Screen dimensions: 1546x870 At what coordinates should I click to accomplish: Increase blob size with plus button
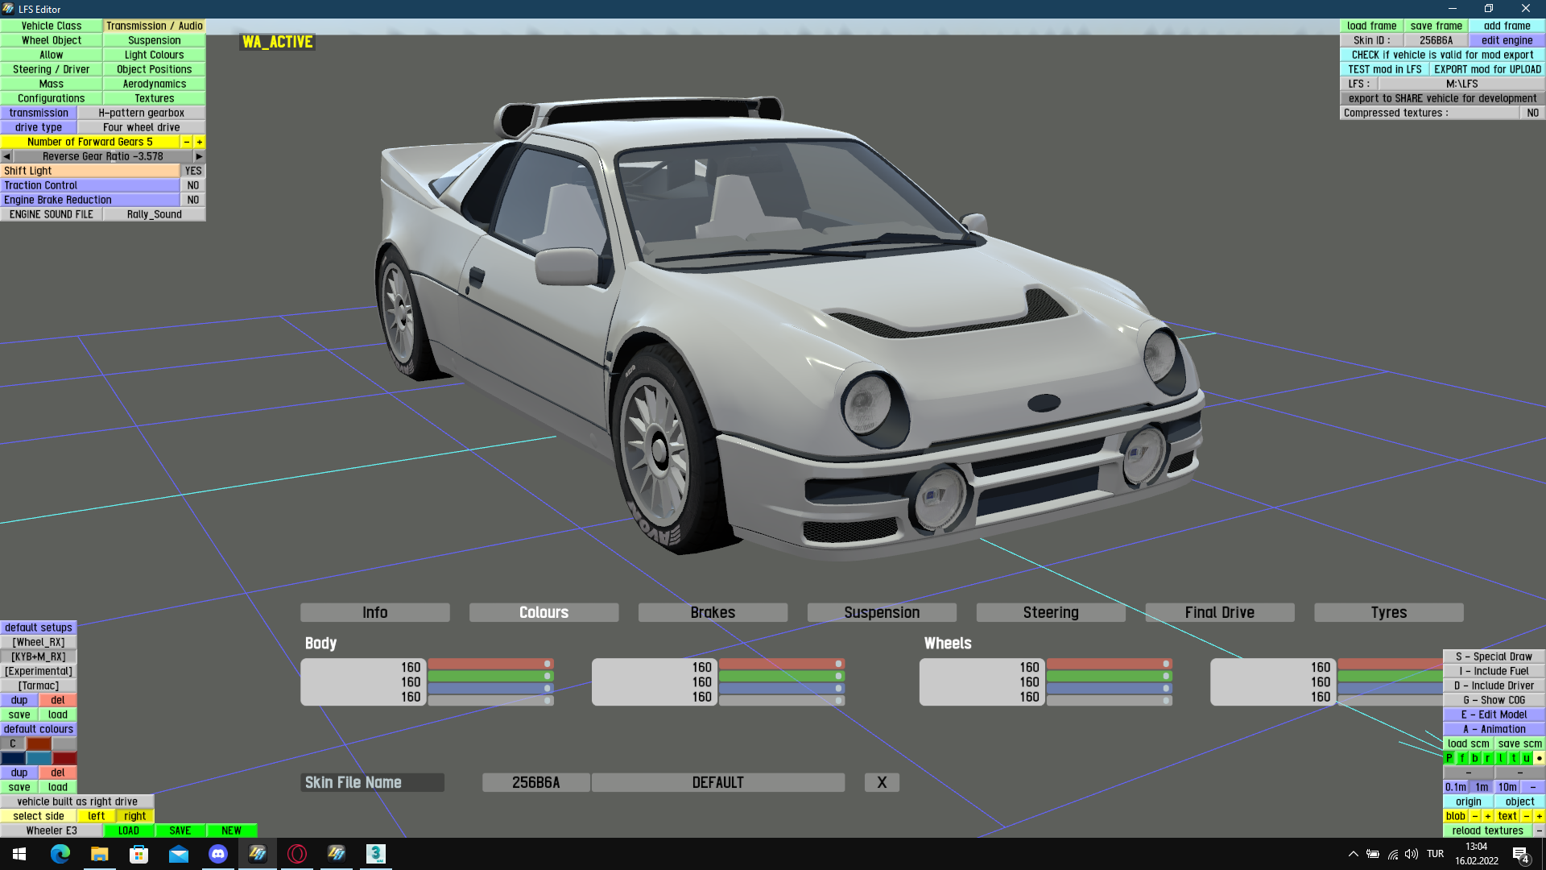[1488, 816]
